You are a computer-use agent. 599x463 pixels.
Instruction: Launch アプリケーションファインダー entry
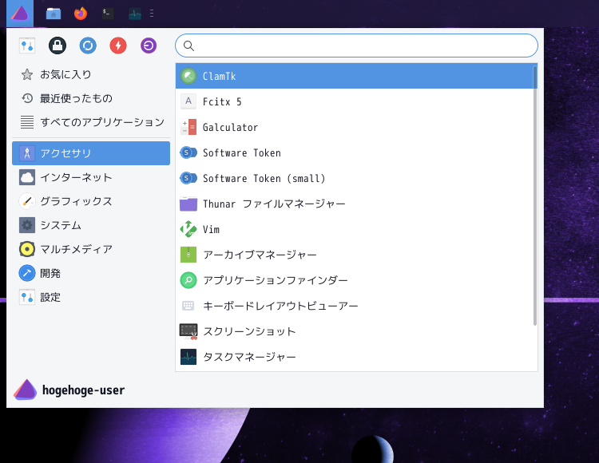point(356,280)
